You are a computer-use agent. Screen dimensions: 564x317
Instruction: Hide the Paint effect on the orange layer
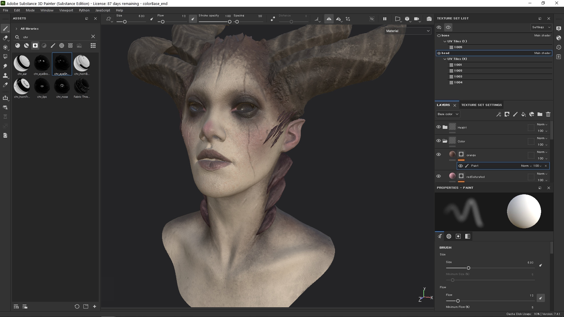tap(460, 166)
